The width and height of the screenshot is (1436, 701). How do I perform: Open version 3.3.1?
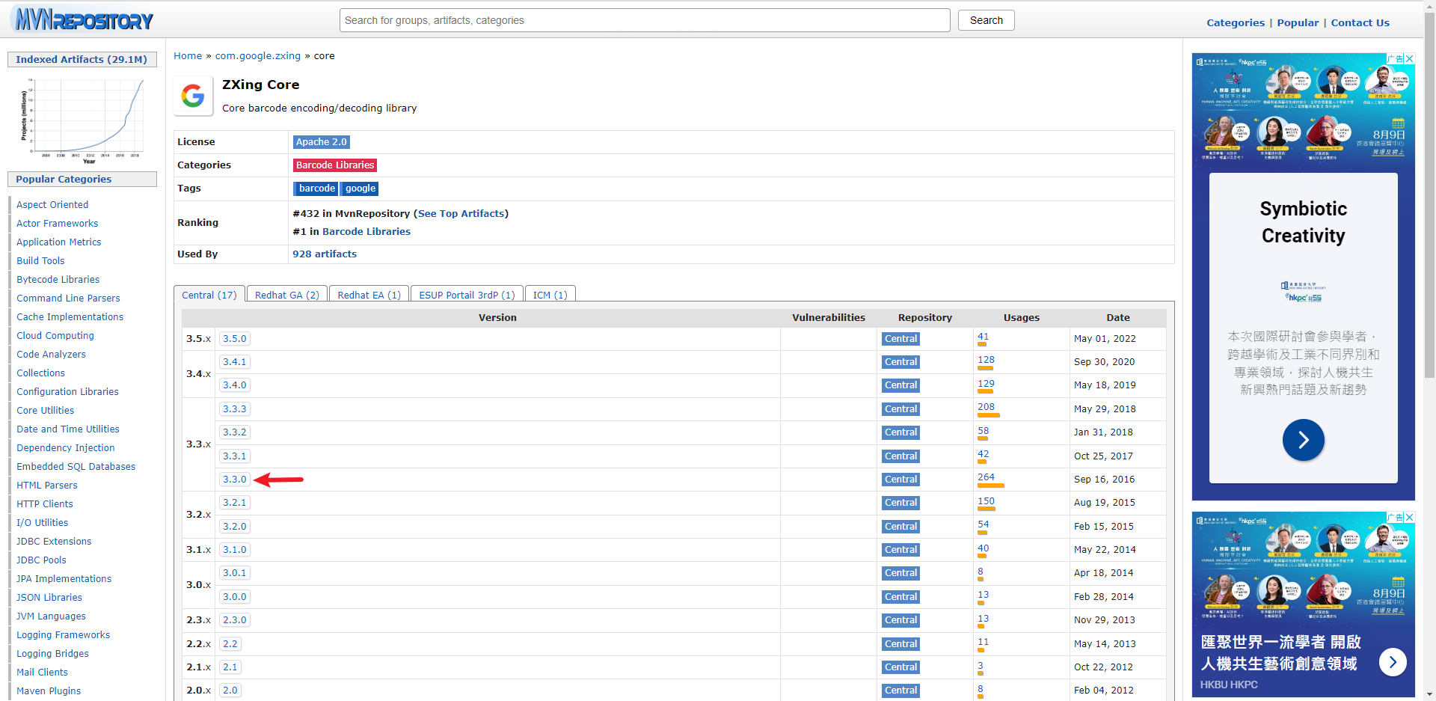(x=235, y=456)
